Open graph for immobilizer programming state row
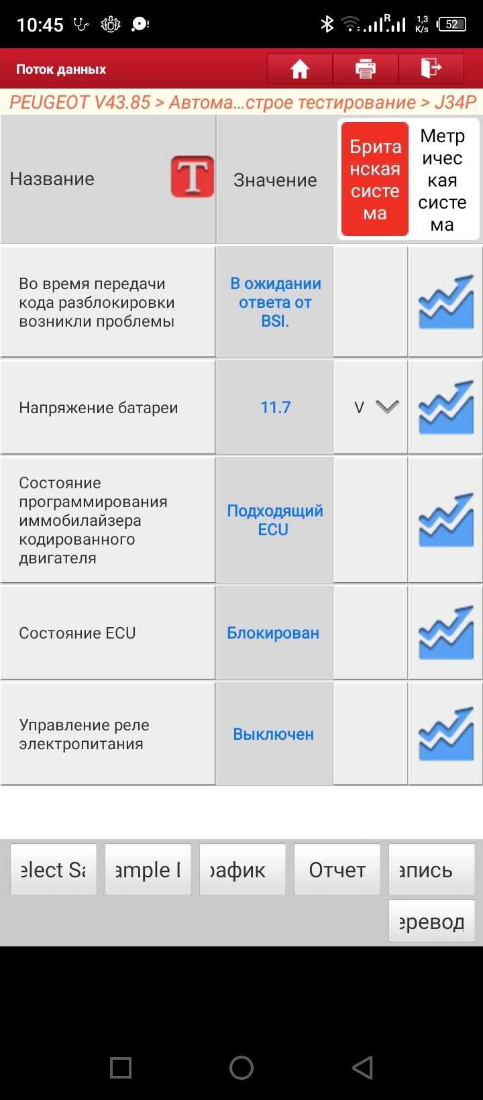 446,520
